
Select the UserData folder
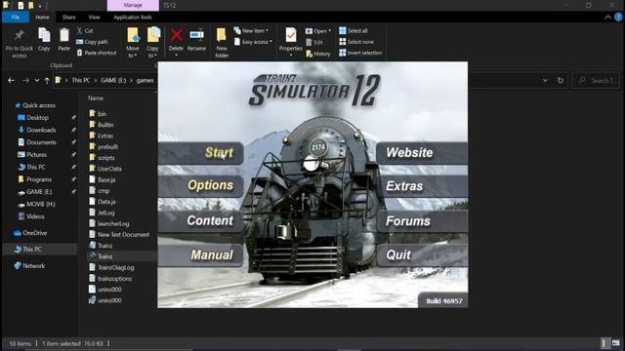[x=105, y=169]
